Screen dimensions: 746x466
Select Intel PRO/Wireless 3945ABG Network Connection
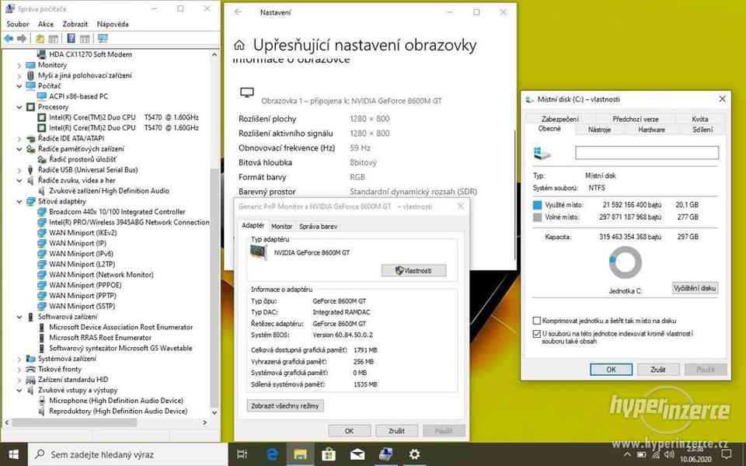129,222
